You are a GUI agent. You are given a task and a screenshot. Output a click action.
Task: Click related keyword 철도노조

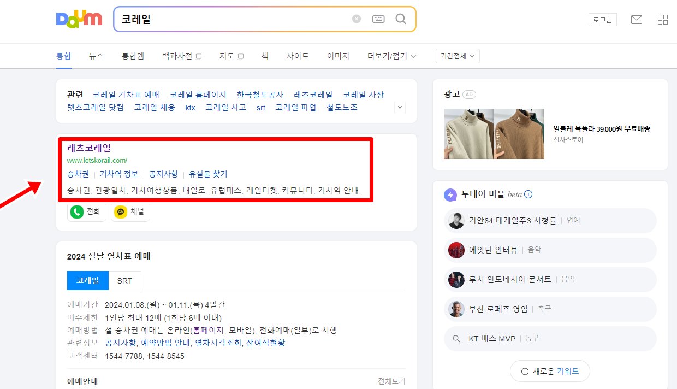(x=342, y=107)
